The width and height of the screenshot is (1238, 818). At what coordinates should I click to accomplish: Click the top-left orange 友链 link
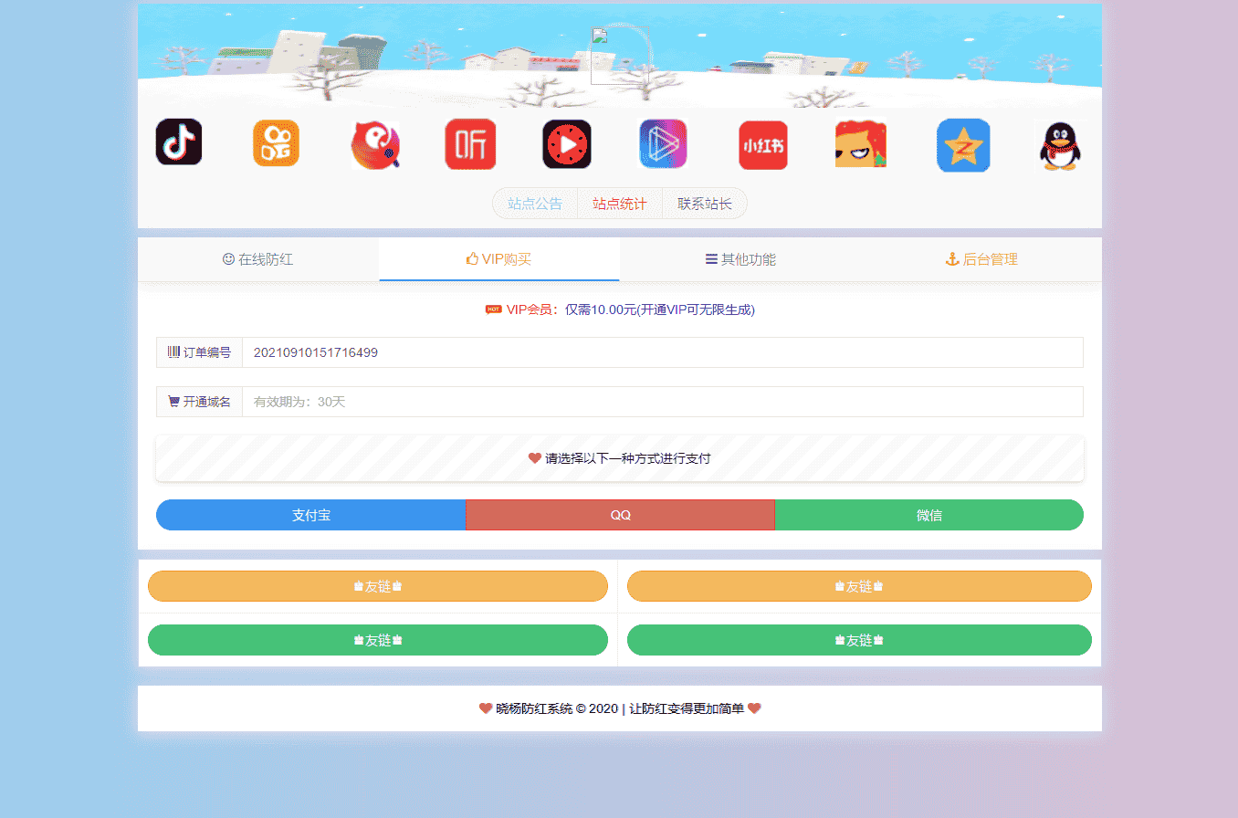[377, 586]
